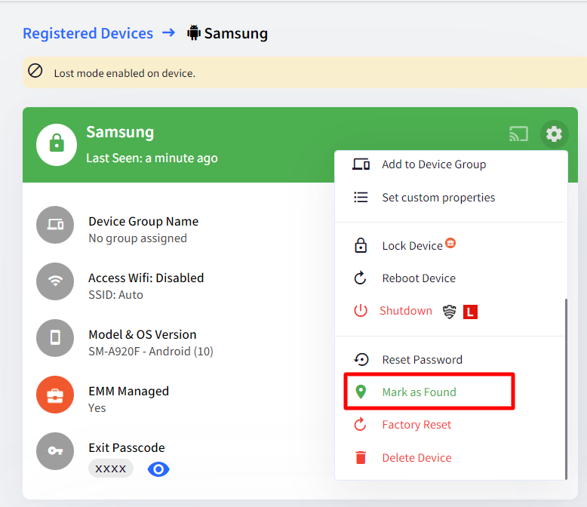Click 'Model & OS Version' label
Viewport: 587px width, 507px height.
(x=143, y=334)
